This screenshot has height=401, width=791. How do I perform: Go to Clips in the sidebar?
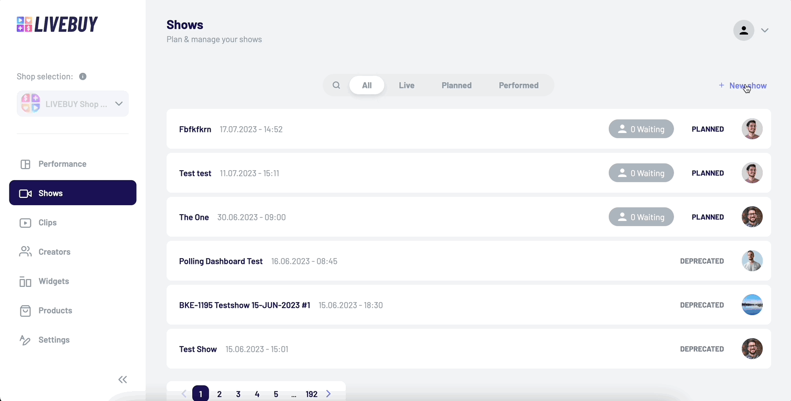point(47,222)
